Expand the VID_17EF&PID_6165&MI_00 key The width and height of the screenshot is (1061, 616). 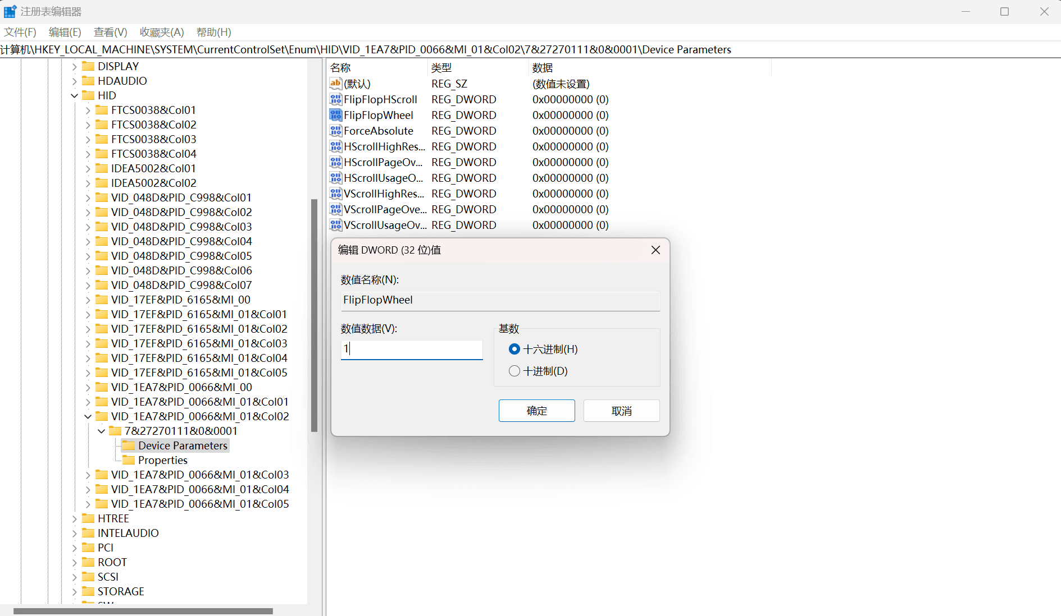tap(88, 300)
